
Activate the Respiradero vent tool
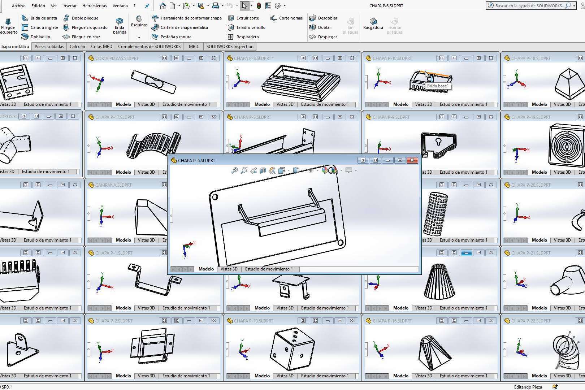[243, 37]
